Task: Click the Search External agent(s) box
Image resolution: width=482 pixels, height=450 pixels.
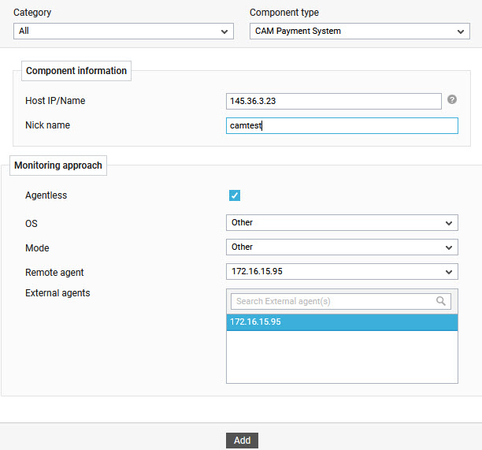Action: click(x=340, y=301)
